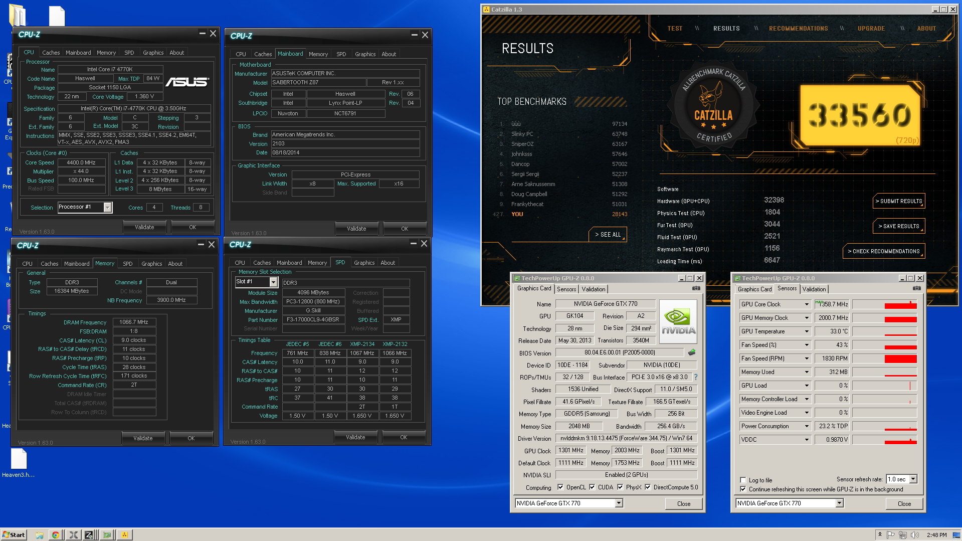Open the Slot #1 memory slot dropdown

click(273, 282)
